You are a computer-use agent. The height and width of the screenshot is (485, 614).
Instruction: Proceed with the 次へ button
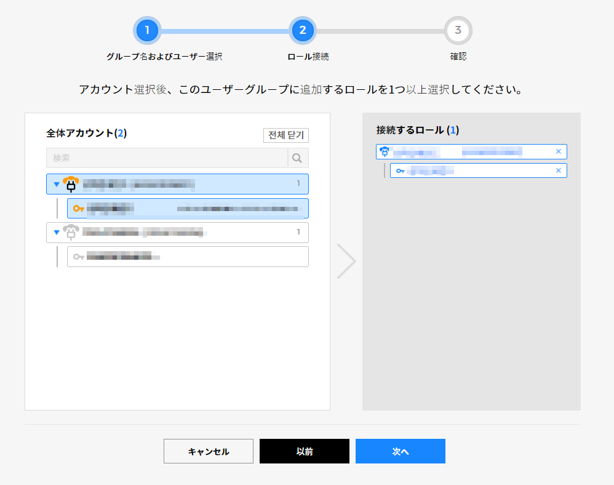click(x=401, y=451)
